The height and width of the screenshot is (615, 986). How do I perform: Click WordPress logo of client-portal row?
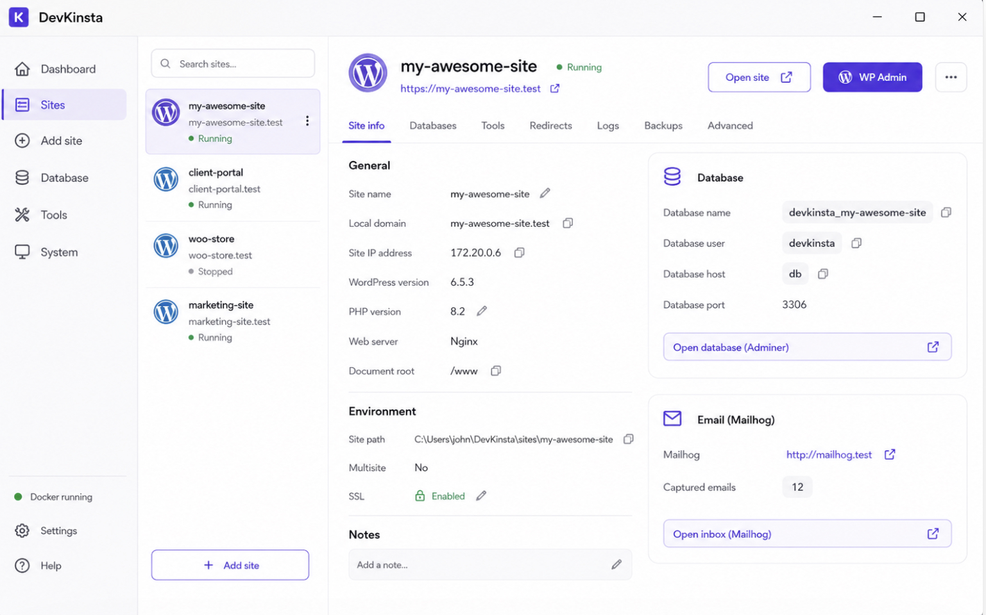coord(166,179)
